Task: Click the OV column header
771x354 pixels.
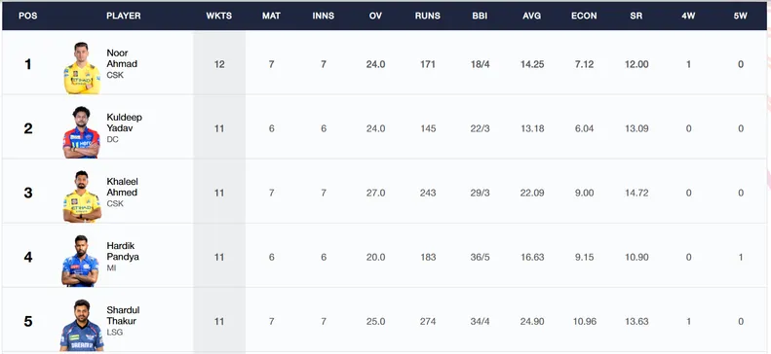Action: click(x=375, y=16)
